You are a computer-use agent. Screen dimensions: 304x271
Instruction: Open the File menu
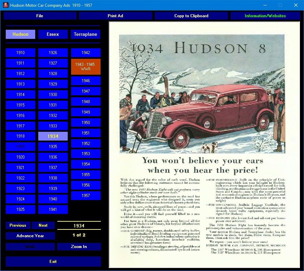click(40, 16)
